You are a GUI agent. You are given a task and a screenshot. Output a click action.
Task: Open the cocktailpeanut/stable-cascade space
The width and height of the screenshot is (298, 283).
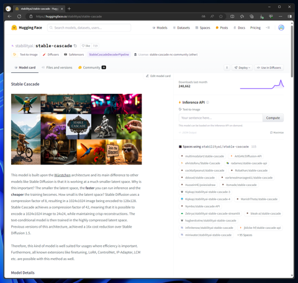202,170
